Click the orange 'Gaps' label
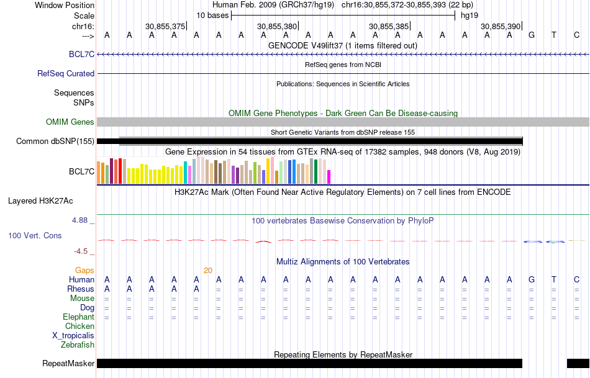The image size is (590, 378). click(84, 271)
